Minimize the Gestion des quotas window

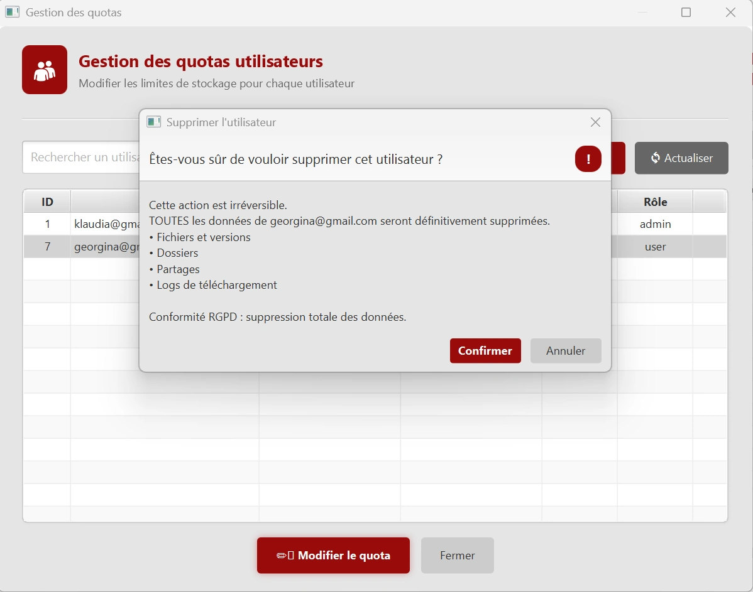point(641,12)
